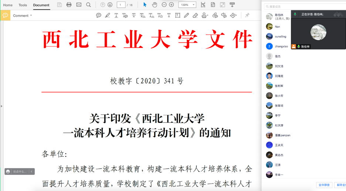Select the Eraser annotation tool
This screenshot has width=346, height=191.
195,15
